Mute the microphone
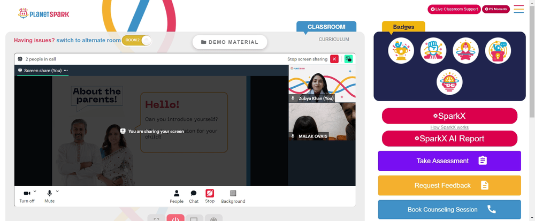The height and width of the screenshot is (221, 535). pos(49,196)
